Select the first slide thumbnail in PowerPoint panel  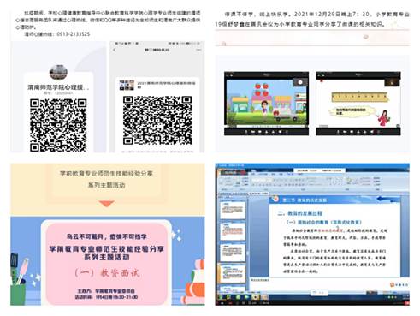pos(233,210)
